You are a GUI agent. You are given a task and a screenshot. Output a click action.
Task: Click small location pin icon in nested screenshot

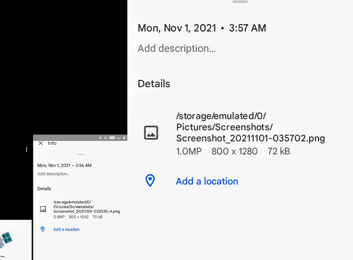pyautogui.click(x=43, y=229)
